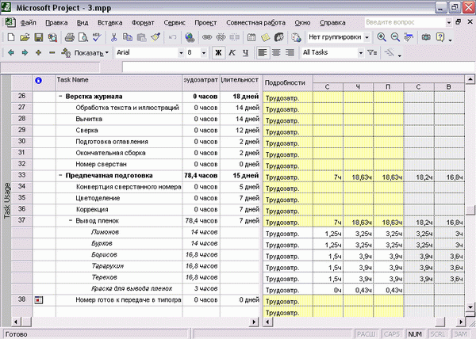Toggle underline formatting Ч
Image resolution: width=476 pixels, height=339 pixels.
point(246,53)
